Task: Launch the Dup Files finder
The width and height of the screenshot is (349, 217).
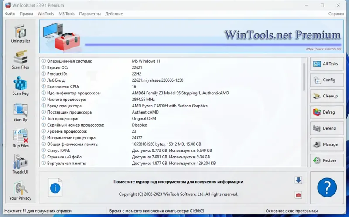Action: pyautogui.click(x=21, y=138)
